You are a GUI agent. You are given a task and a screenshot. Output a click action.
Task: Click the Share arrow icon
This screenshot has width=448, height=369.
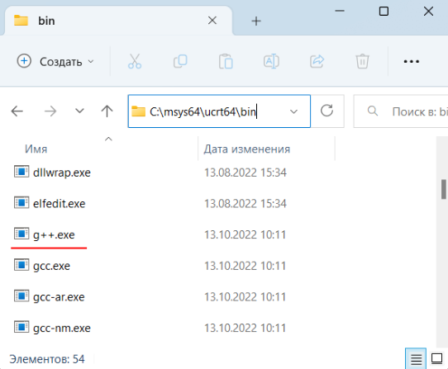pyautogui.click(x=317, y=61)
